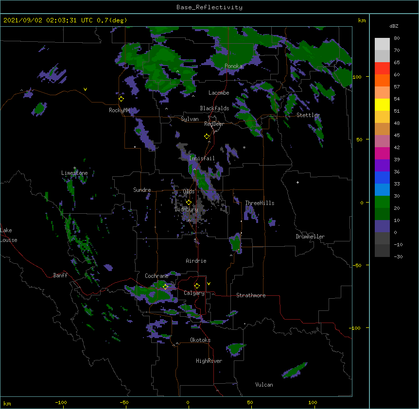Click the yellow V marker northwest of RockyMH
419x409 pixels.
pos(85,89)
